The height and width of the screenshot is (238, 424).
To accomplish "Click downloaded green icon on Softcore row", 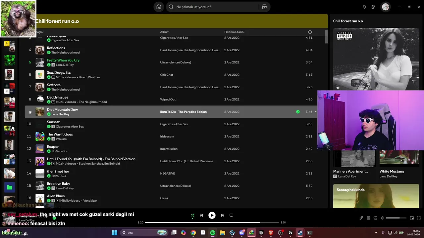I will pyautogui.click(x=49, y=90).
